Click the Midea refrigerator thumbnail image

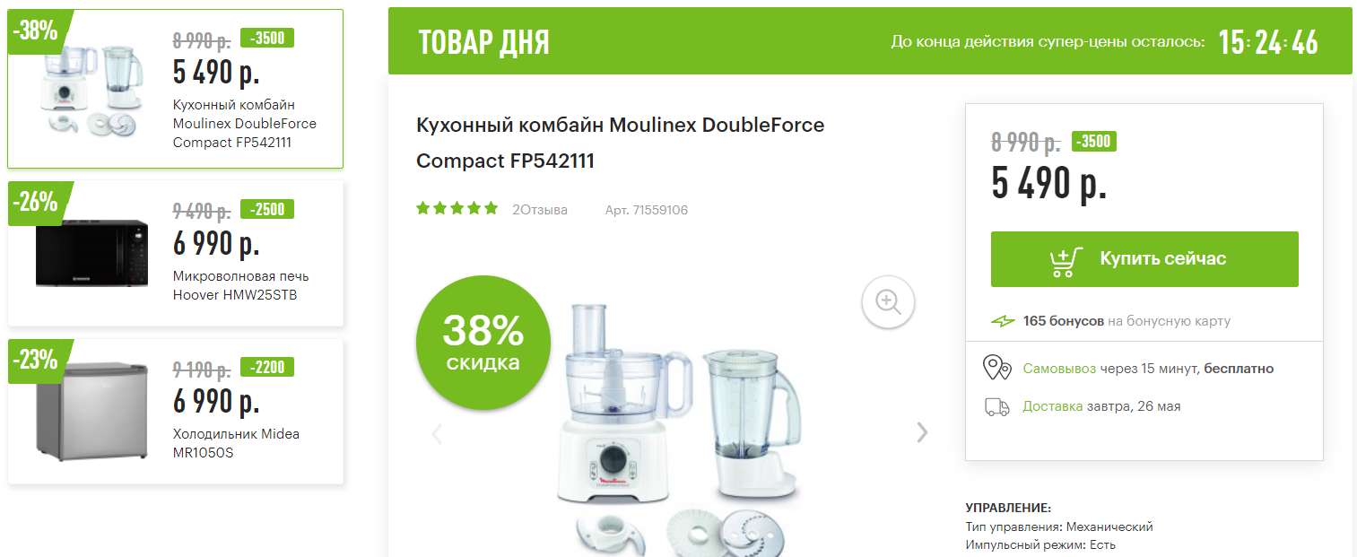[91, 411]
